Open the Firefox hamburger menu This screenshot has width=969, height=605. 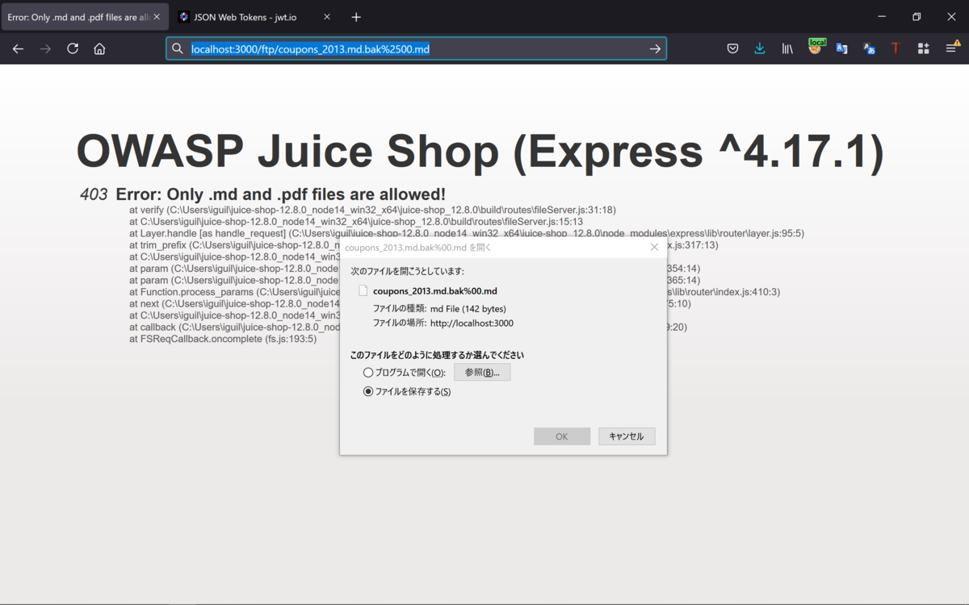click(x=951, y=48)
